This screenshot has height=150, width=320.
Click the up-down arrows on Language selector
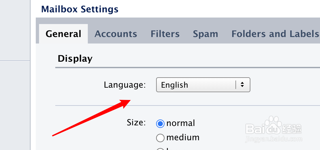(242, 85)
